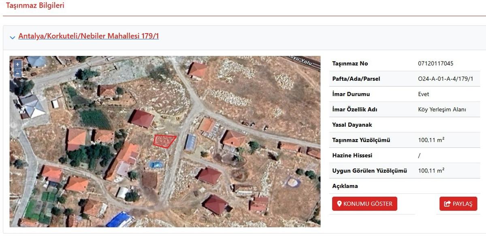Zoom out on the map

17,73
